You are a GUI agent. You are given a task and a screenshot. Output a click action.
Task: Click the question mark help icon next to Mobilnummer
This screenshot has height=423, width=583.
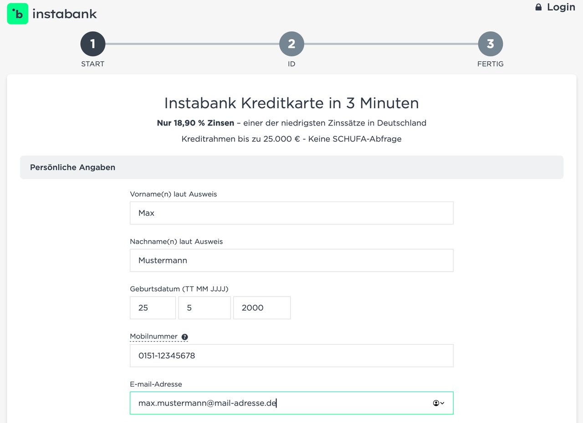point(184,337)
